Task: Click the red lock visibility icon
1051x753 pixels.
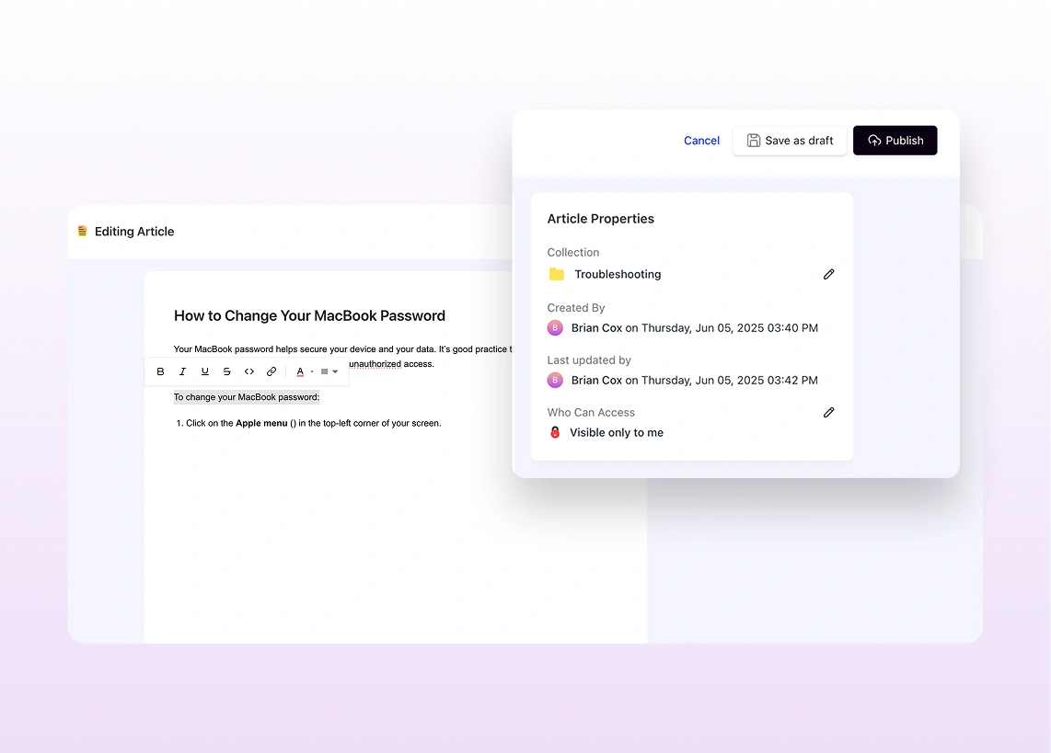Action: (x=555, y=432)
